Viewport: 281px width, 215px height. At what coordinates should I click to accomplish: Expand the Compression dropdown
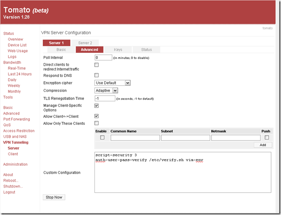[106, 90]
